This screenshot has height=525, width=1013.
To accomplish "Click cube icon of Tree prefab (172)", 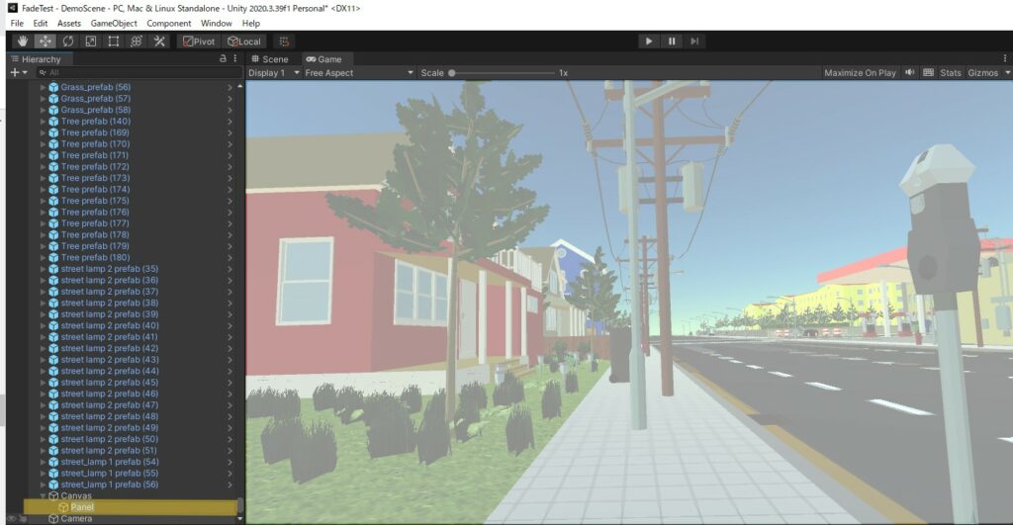I will pos(53,167).
